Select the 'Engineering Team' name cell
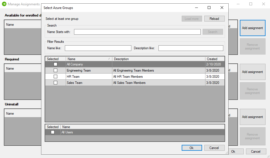The width and height of the screenshot is (270, 158). coord(89,70)
